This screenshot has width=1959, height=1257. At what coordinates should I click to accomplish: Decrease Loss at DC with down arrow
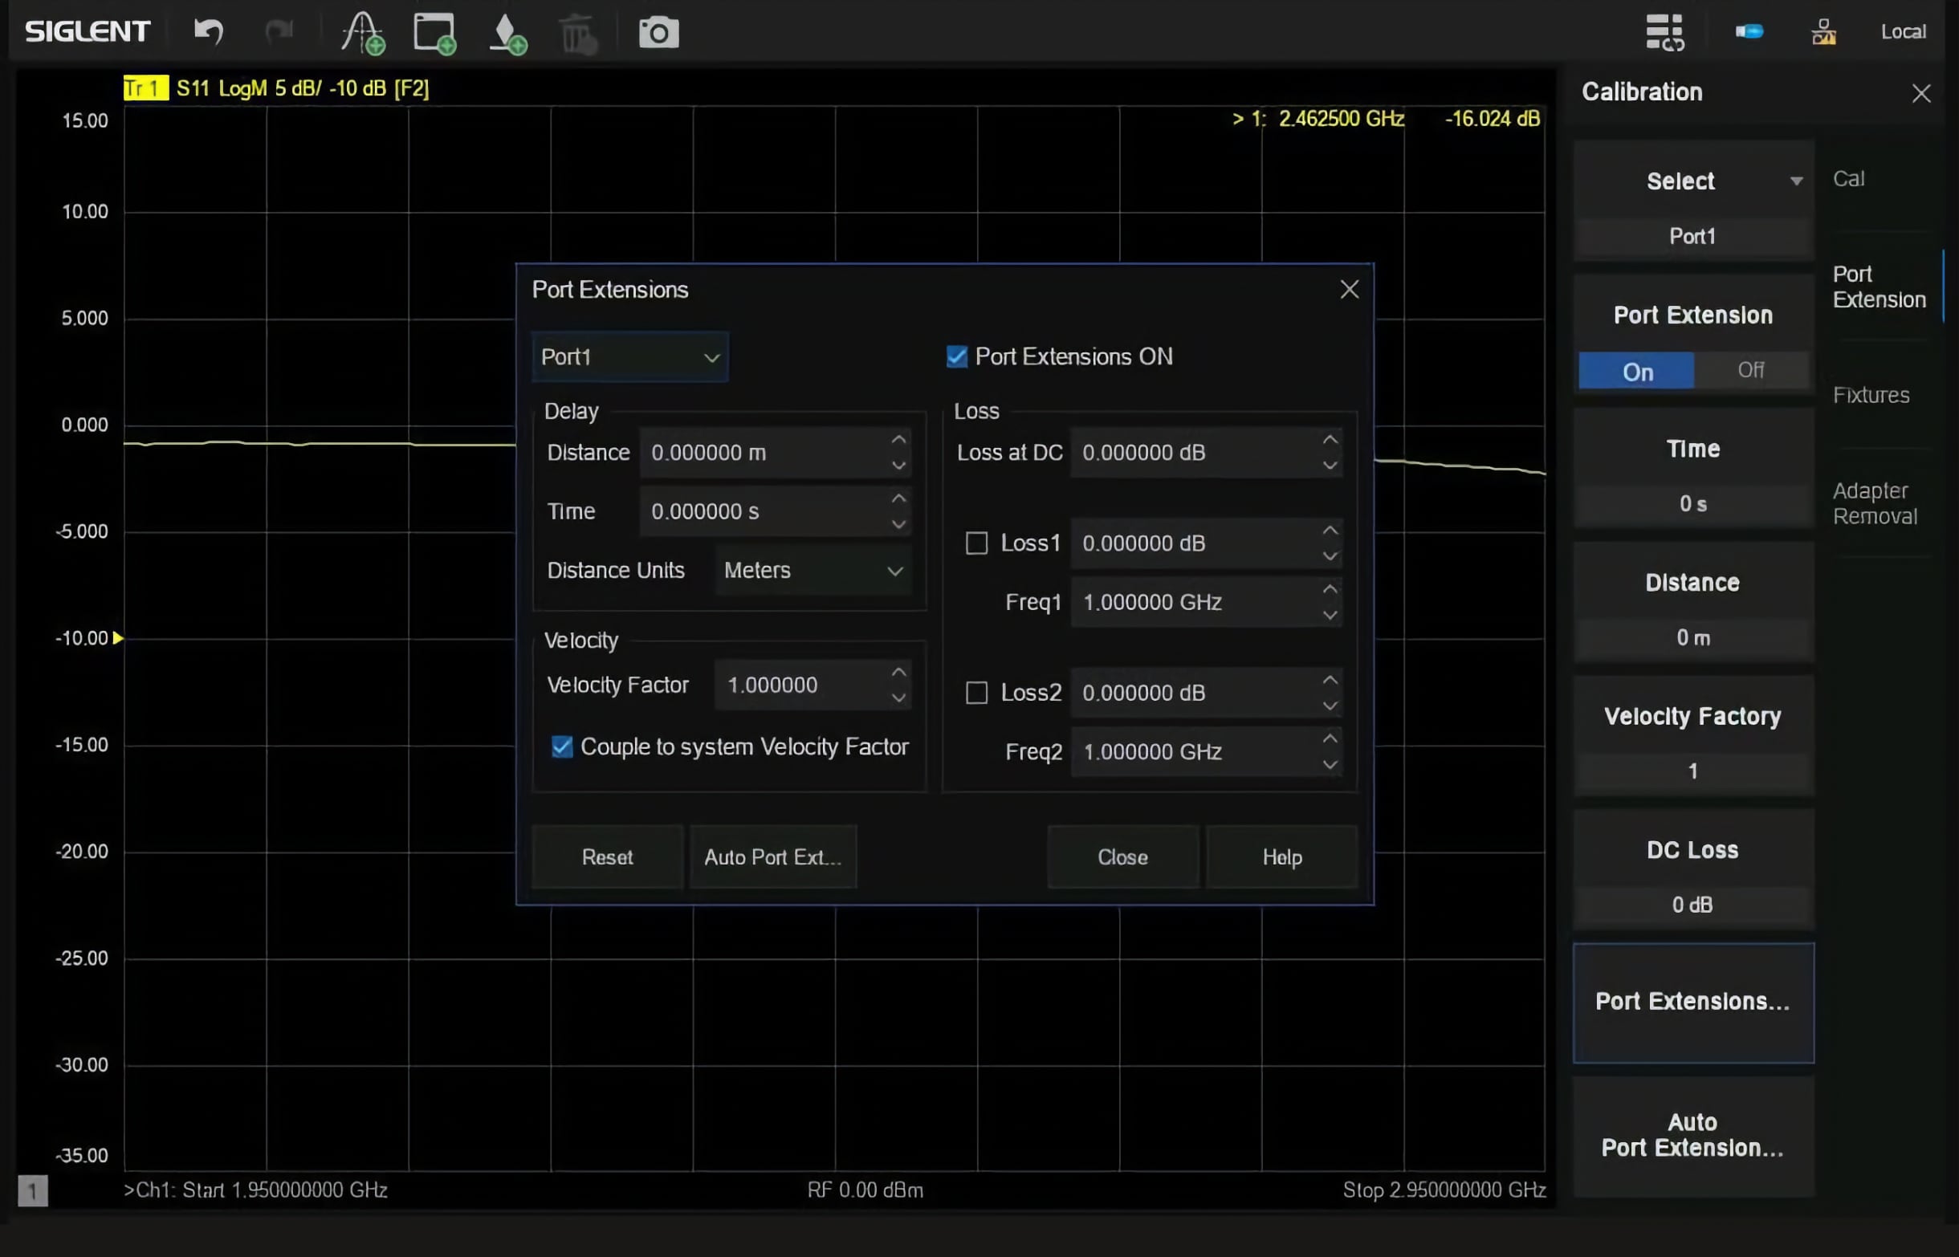[x=1330, y=466]
